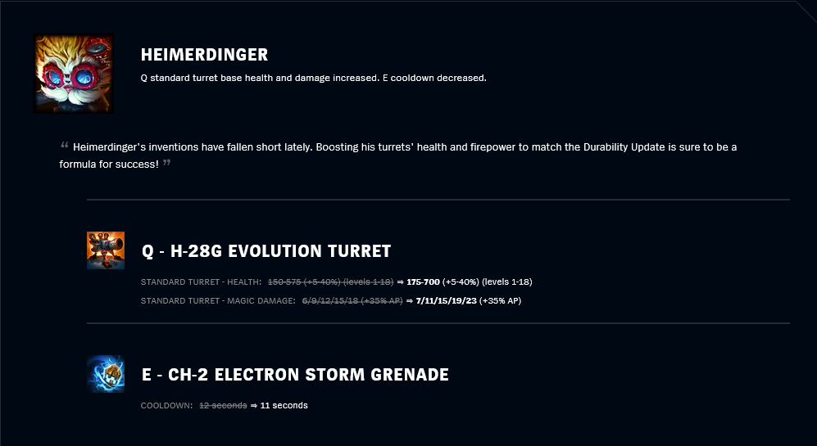This screenshot has height=446, width=817.
Task: Click the struck-through 150-575 health value
Action: (x=330, y=282)
